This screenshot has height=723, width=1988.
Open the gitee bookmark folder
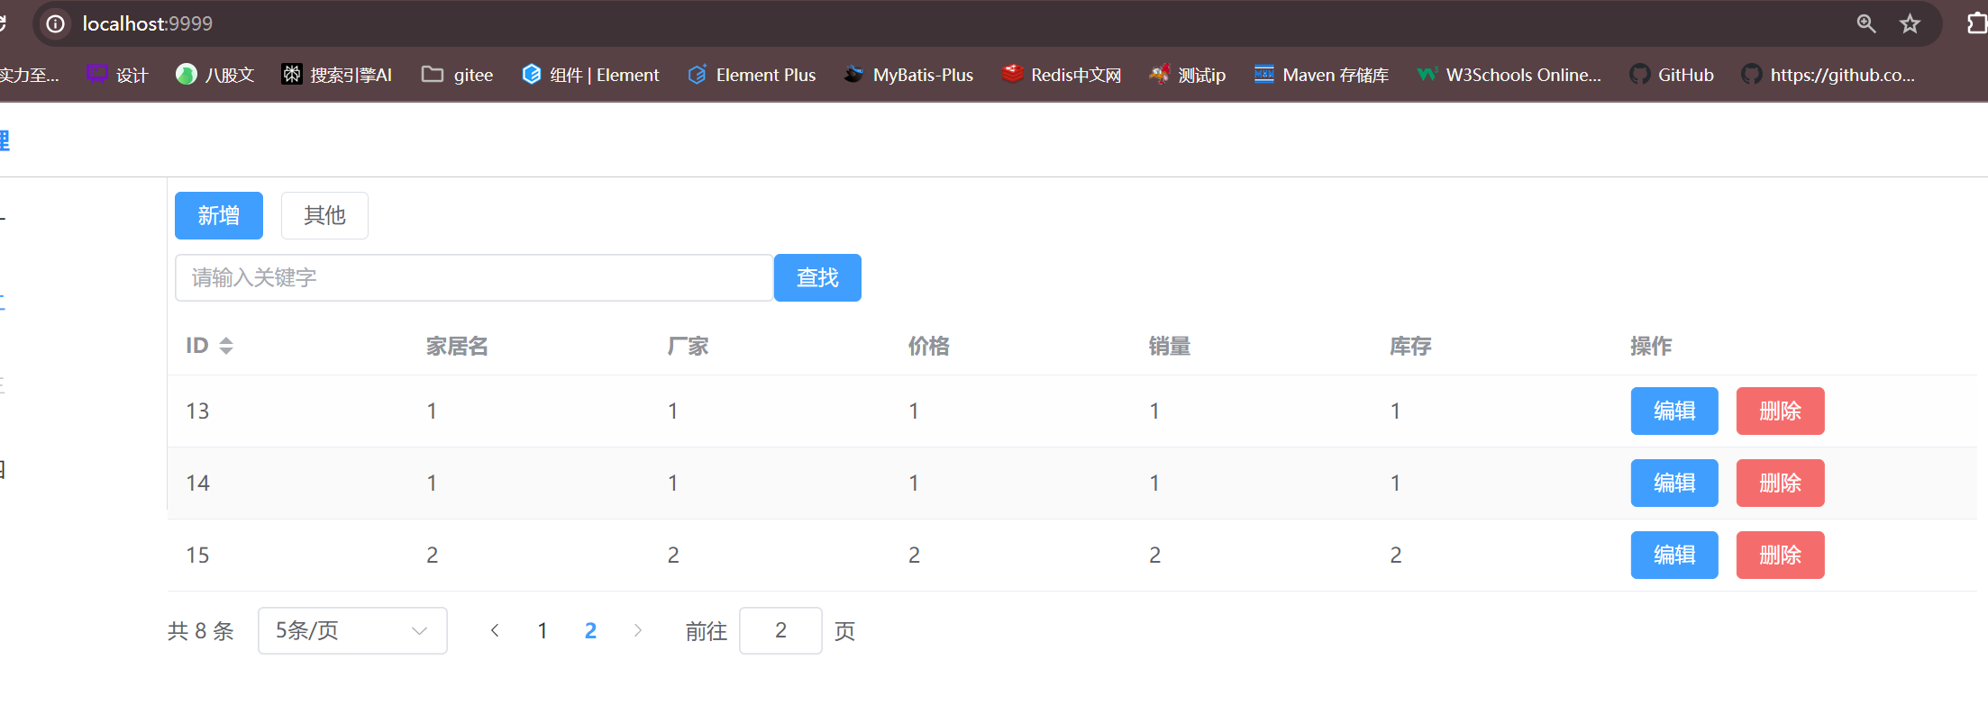pyautogui.click(x=458, y=75)
